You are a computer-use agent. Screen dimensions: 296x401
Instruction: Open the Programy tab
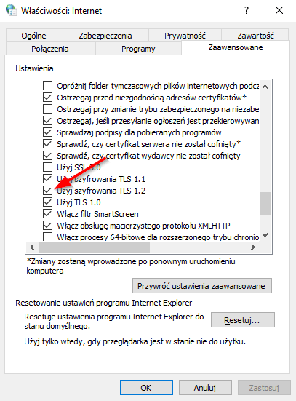138,49
